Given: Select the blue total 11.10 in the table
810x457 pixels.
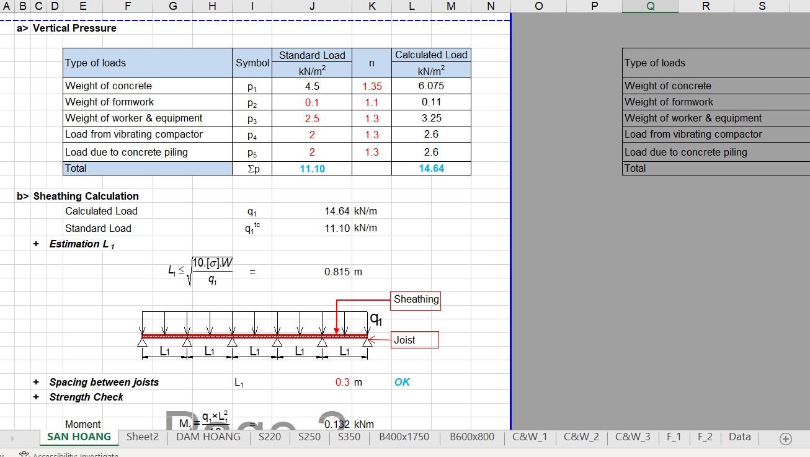Looking at the screenshot, I should click(312, 168).
